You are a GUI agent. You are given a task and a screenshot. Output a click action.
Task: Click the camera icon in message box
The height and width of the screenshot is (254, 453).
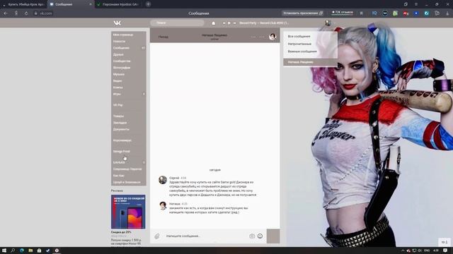pos(252,236)
